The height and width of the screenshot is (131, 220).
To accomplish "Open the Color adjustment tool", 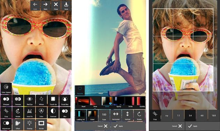I will (42, 112).
